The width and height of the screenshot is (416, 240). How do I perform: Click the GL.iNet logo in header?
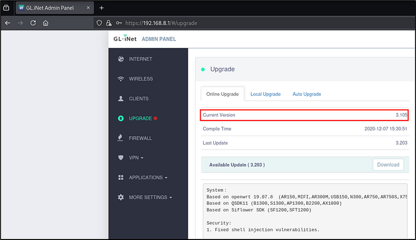pos(125,38)
